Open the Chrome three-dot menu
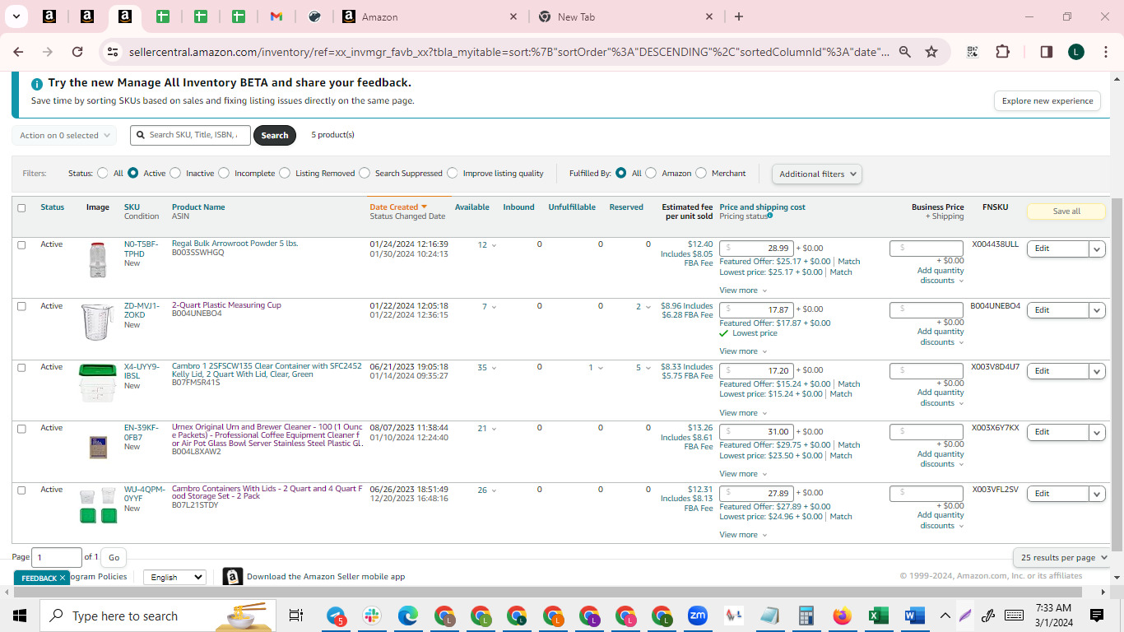 [1105, 52]
